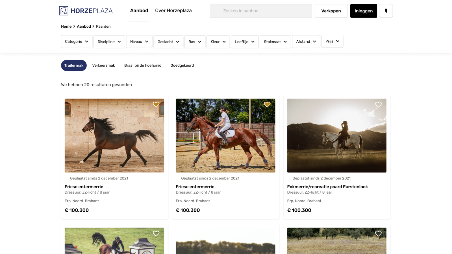Select Braaf bij de hoefsmid chip
Image resolution: width=452 pixels, height=254 pixels.
(143, 65)
